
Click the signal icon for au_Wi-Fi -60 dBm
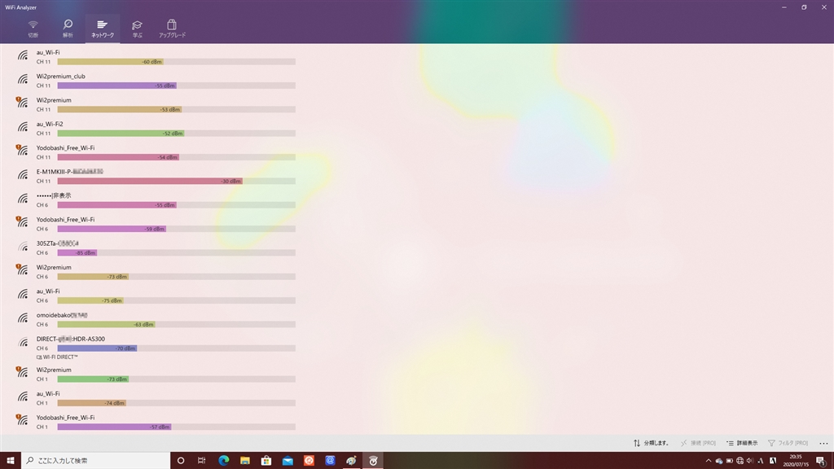(22, 56)
